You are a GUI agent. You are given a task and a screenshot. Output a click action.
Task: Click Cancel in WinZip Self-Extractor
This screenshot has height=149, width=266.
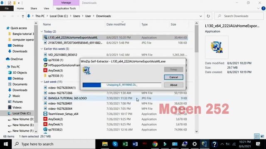174,77
